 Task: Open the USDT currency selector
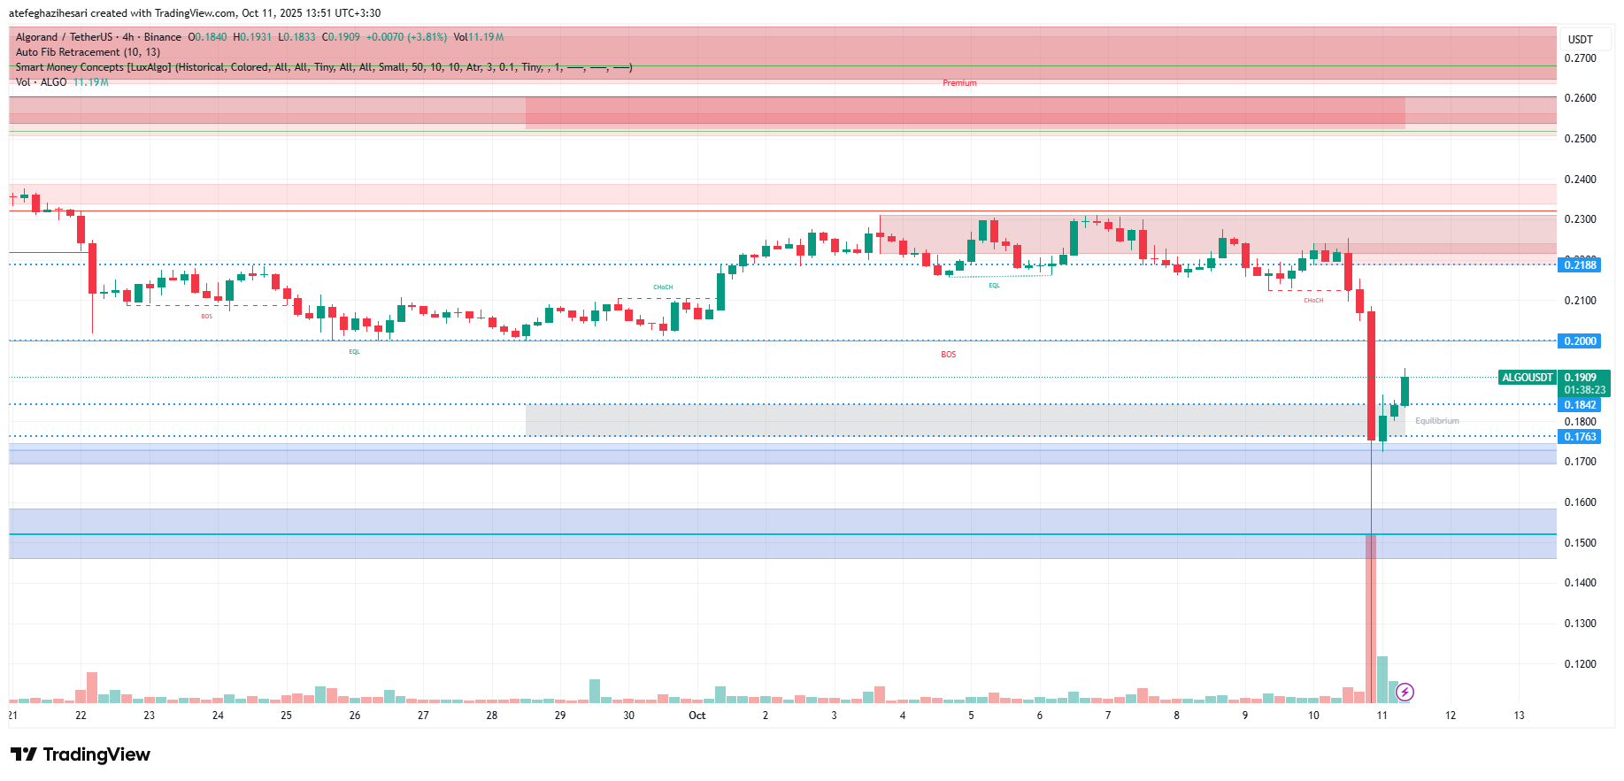1580,39
